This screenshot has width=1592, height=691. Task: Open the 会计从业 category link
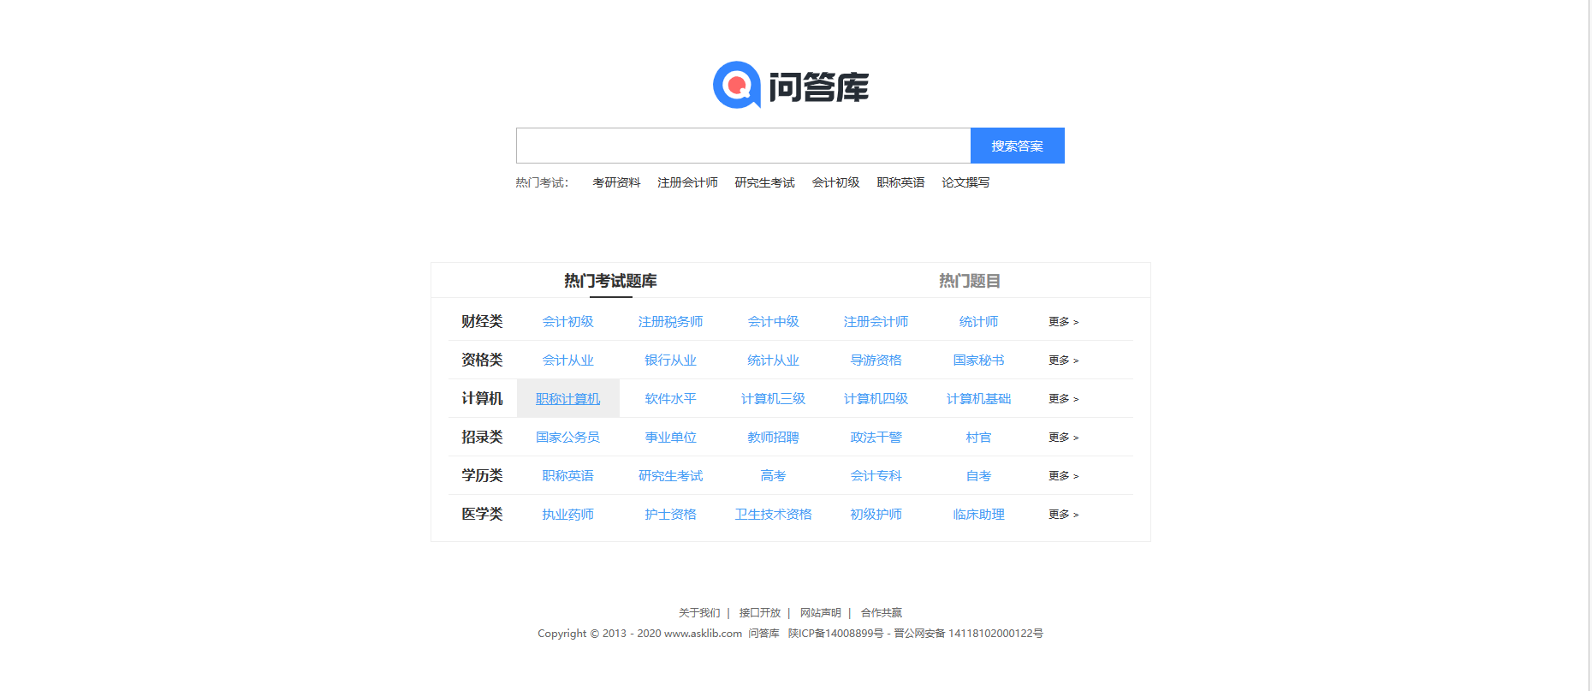tap(567, 360)
